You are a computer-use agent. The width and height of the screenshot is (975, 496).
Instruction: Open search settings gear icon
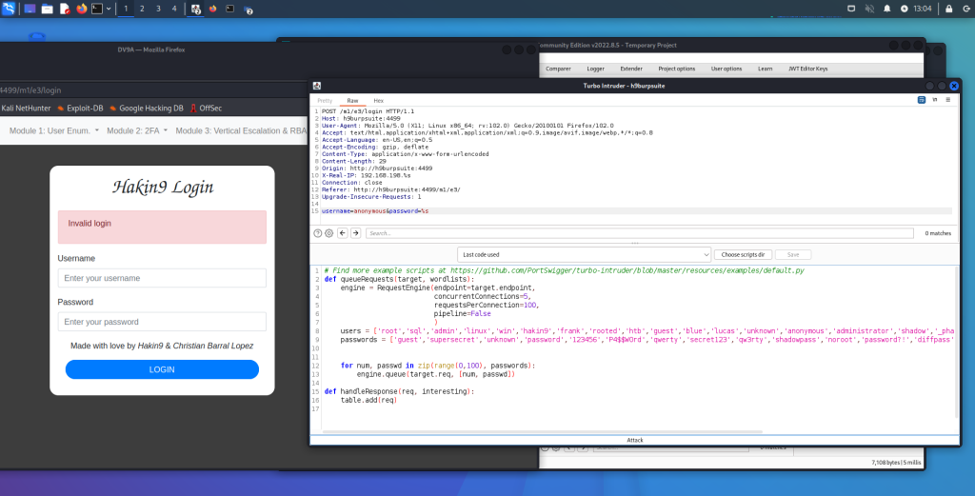(328, 233)
